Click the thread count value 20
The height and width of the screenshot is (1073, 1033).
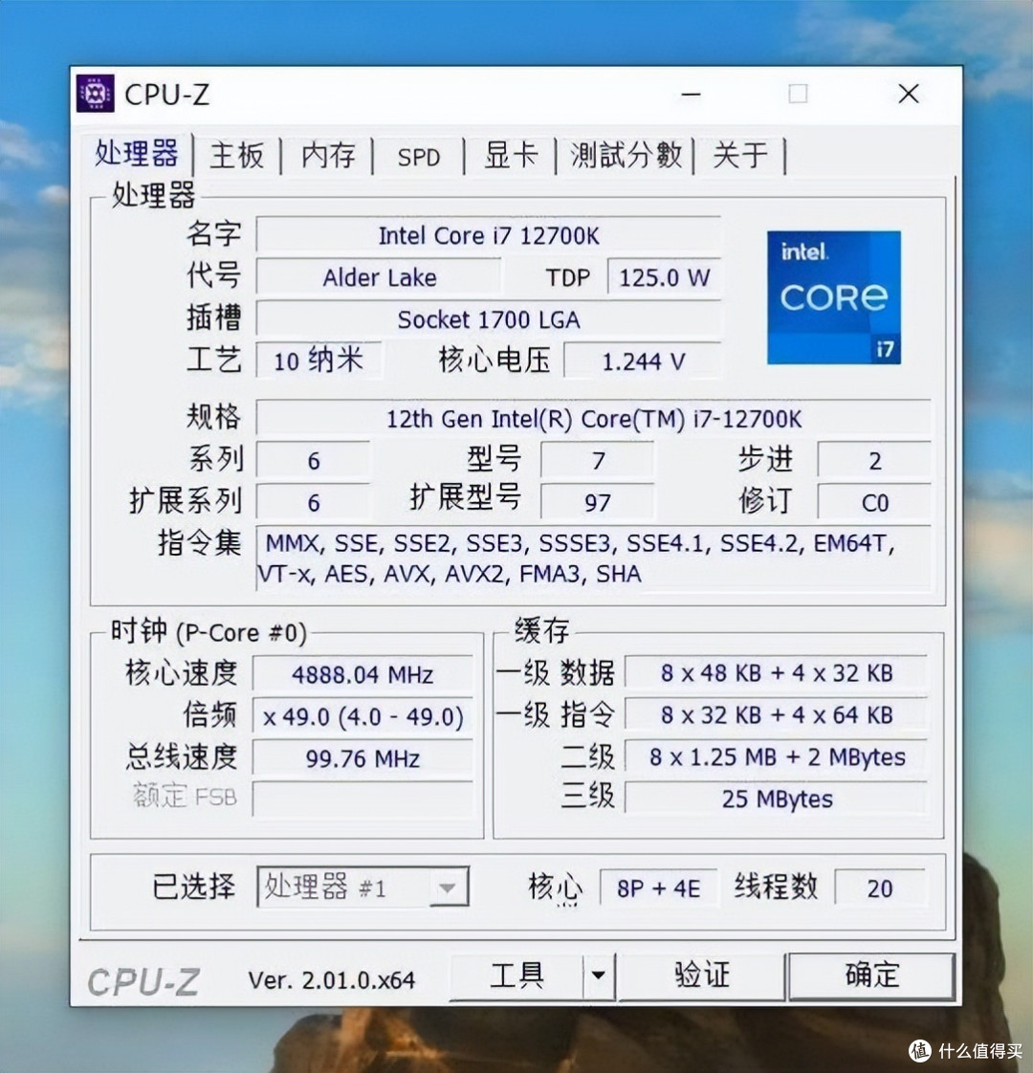click(x=880, y=887)
